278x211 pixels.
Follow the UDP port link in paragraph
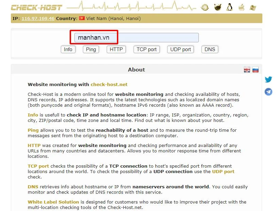coord(223,172)
